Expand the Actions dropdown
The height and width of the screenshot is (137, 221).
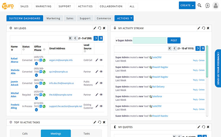point(124,18)
